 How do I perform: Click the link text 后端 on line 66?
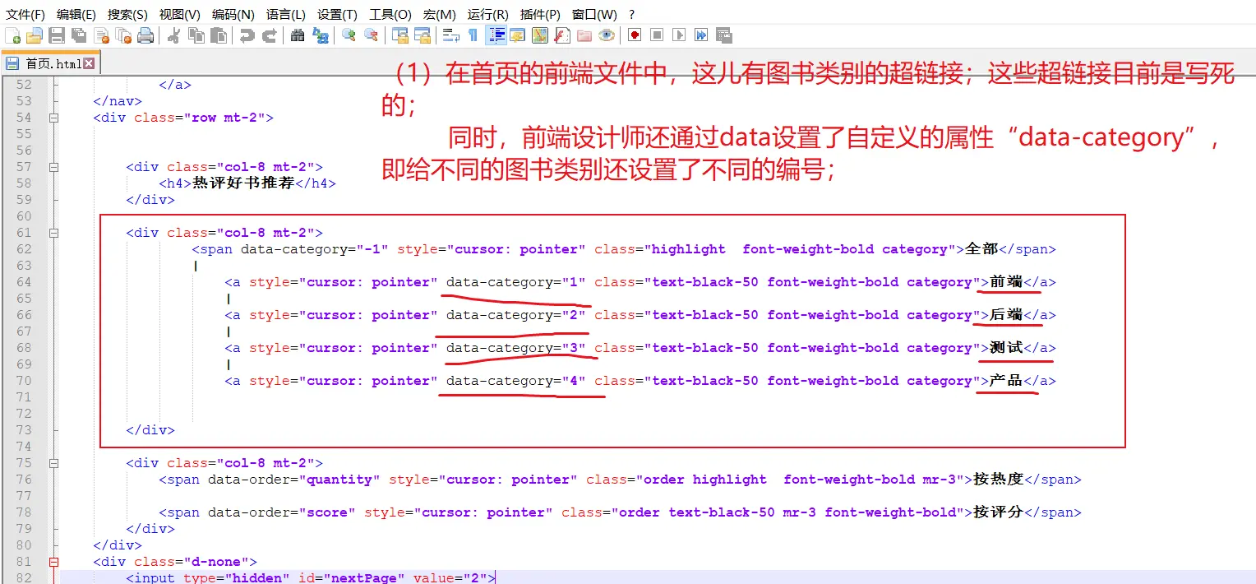(1006, 315)
